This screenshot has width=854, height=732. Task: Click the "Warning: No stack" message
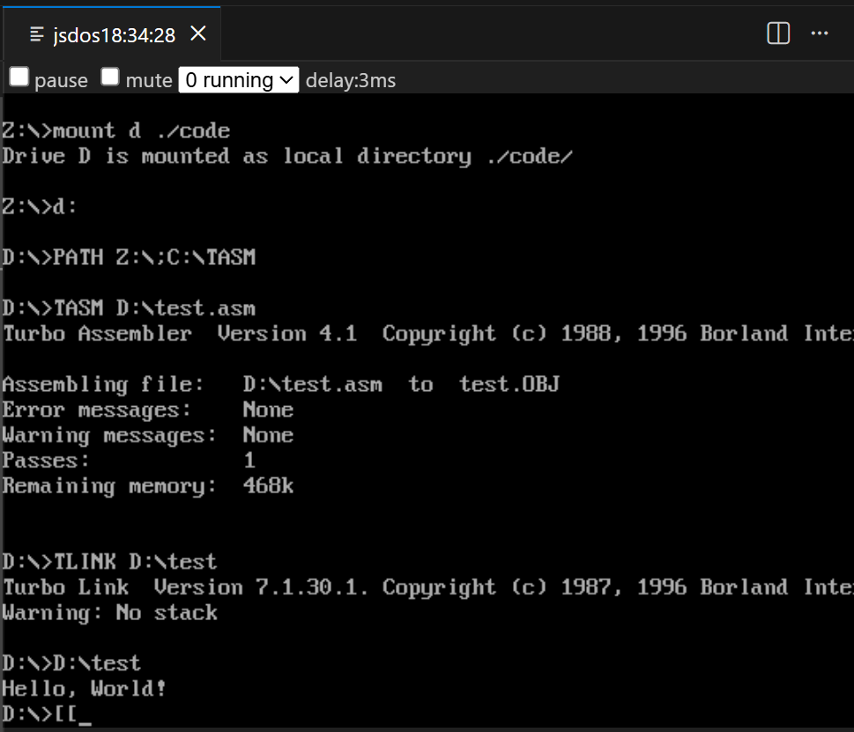point(109,613)
